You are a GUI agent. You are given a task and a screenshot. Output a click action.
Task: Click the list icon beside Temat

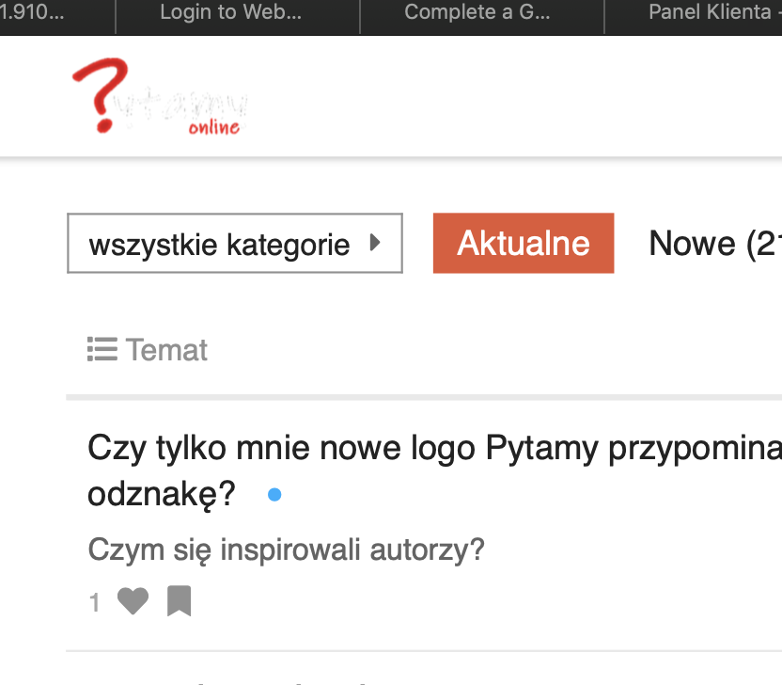point(102,350)
